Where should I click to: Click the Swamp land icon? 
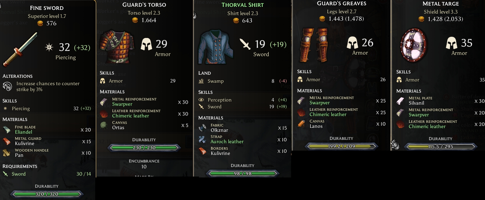(201, 81)
